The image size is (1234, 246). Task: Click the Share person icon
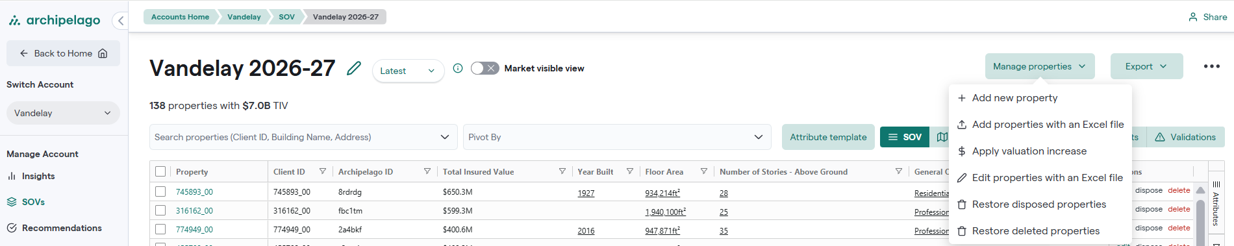click(x=1193, y=17)
